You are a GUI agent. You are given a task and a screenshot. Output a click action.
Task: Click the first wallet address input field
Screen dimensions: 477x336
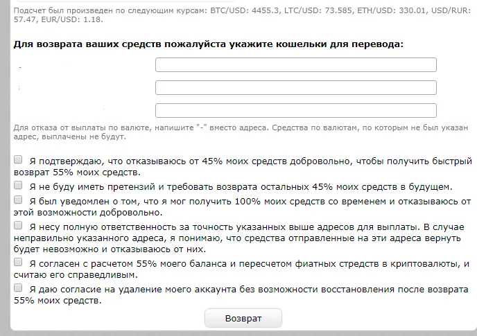[295, 65]
